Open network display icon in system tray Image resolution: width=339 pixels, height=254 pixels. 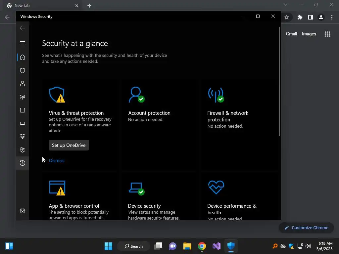300,246
